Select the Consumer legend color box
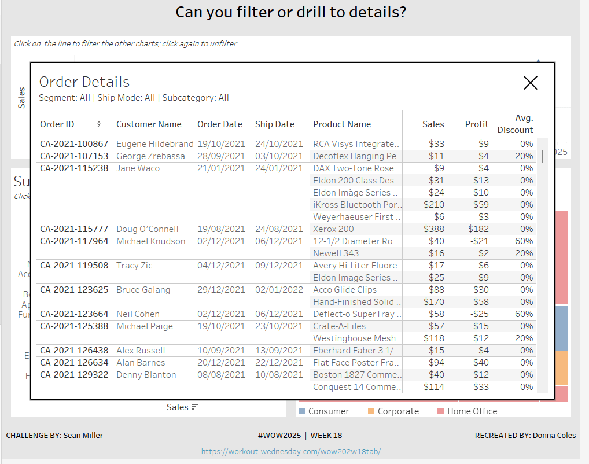 [301, 411]
